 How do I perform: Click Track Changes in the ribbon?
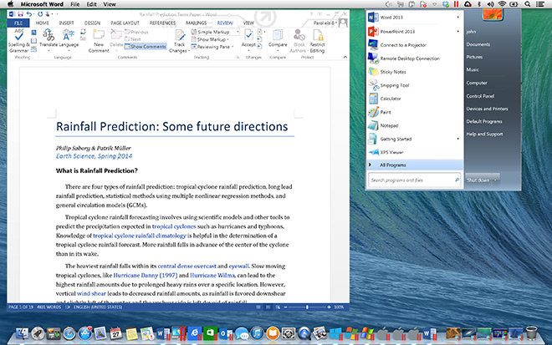coord(180,41)
